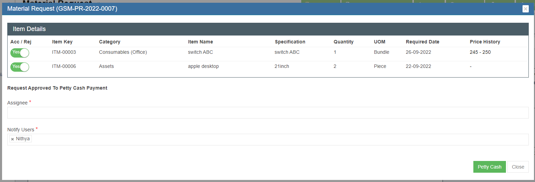Click the Required Date column header
This screenshot has height=182, width=535.
pyautogui.click(x=422, y=42)
